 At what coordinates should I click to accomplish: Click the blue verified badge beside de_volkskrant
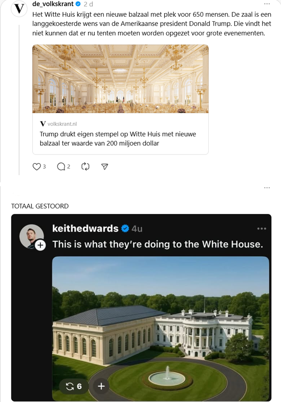(x=78, y=4)
